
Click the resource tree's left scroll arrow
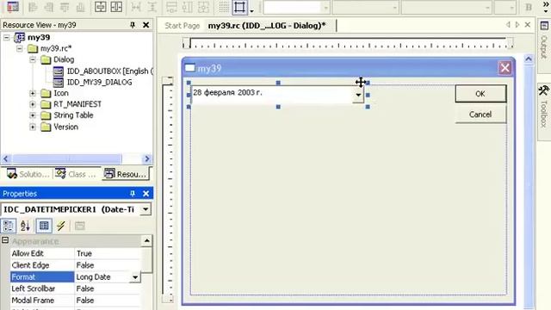click(x=6, y=158)
